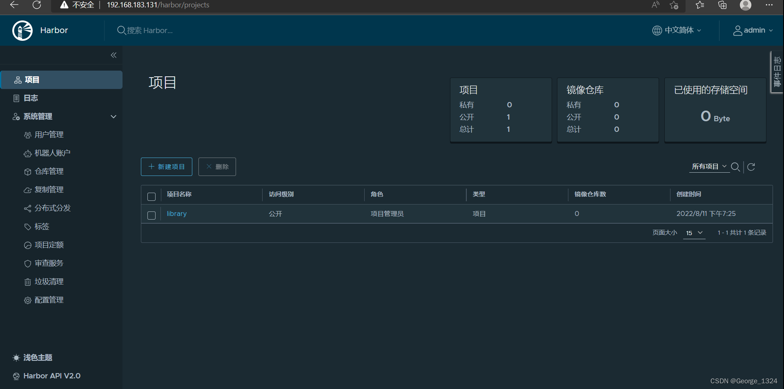The height and width of the screenshot is (389, 784).
Task: Reload the page with browser refresh icon
Action: (37, 5)
